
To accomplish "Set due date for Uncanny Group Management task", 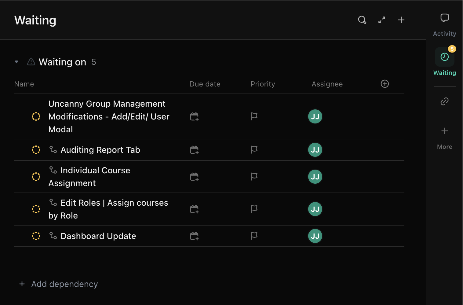I will coord(194,116).
